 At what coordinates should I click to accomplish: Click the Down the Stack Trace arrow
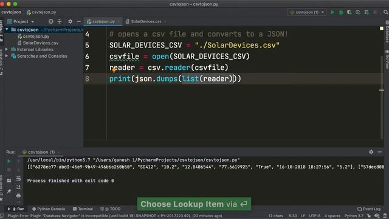click(18, 170)
